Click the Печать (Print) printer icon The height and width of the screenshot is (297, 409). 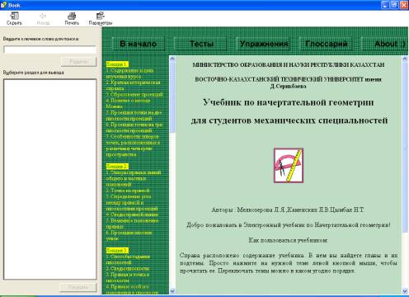(72, 16)
